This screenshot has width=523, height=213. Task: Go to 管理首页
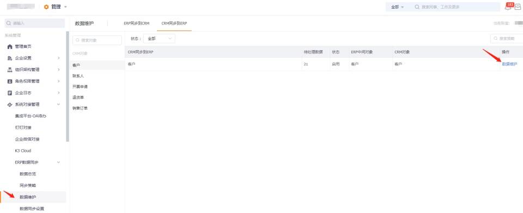click(23, 47)
